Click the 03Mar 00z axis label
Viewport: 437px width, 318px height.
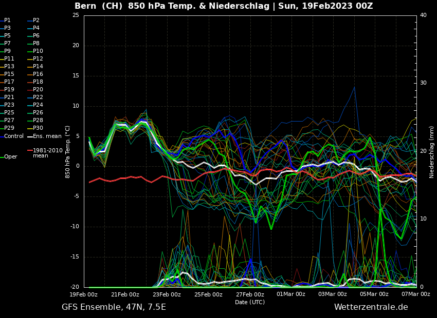[x=333, y=294]
